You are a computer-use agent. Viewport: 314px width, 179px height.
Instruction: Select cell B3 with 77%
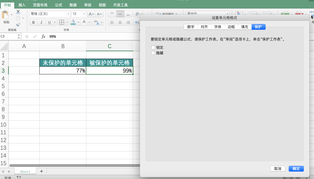coord(63,70)
